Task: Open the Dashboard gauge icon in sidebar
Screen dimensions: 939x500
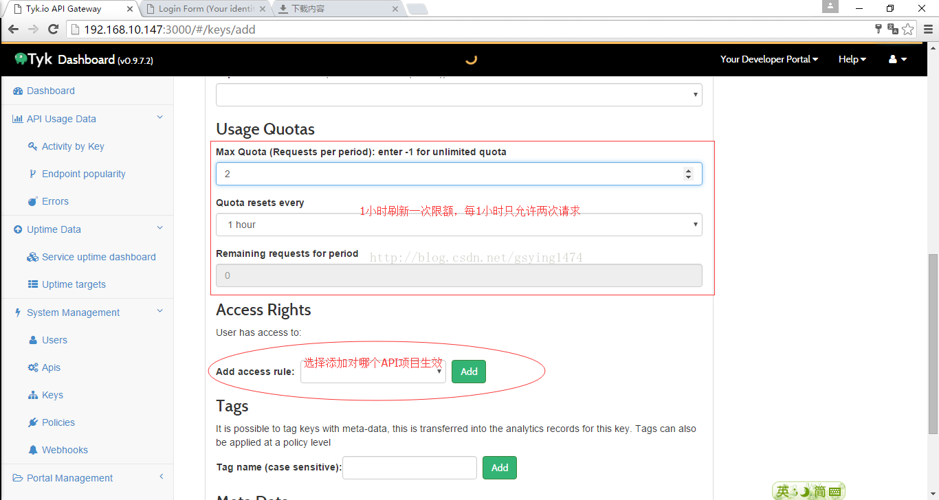Action: 18,91
